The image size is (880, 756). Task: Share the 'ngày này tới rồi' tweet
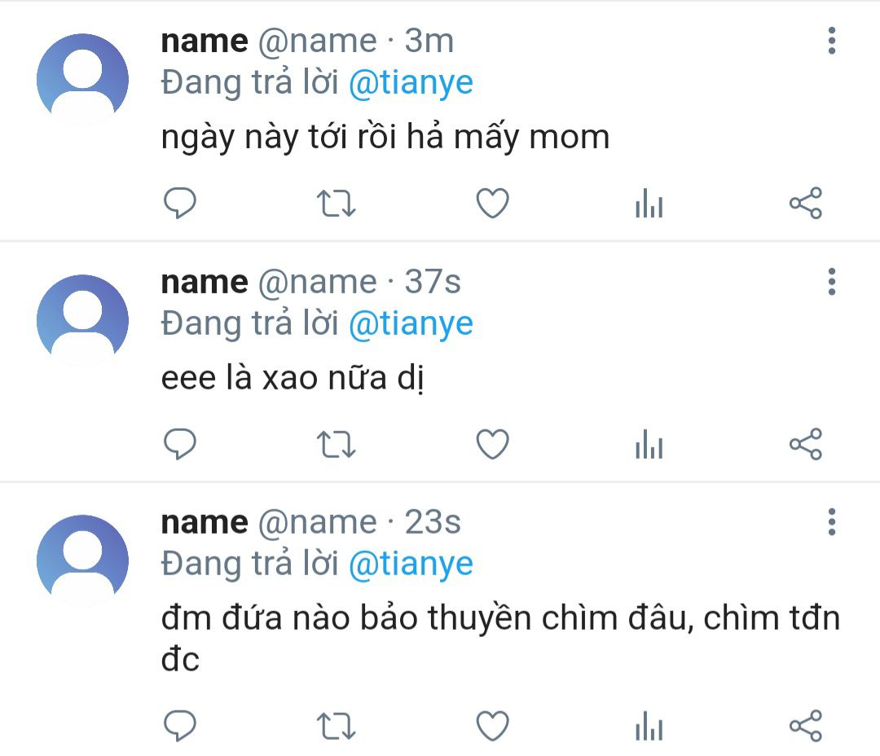(806, 203)
